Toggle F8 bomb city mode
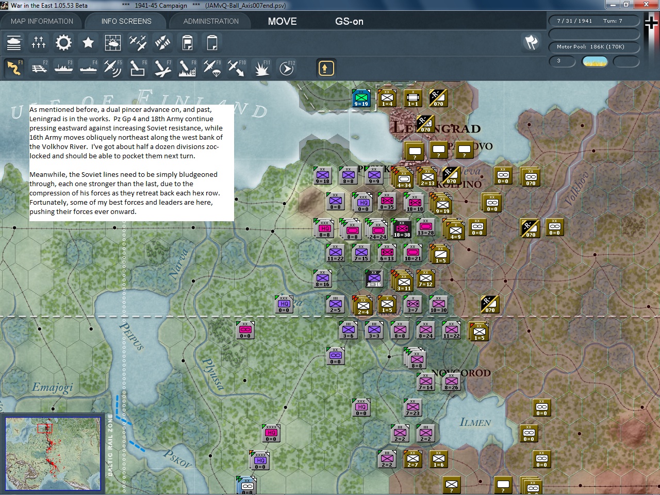 coord(187,68)
